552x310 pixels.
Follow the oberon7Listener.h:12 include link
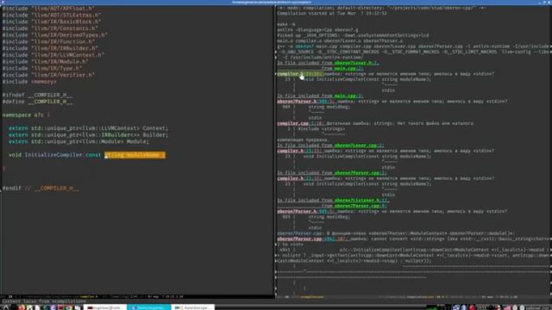[x=361, y=201]
